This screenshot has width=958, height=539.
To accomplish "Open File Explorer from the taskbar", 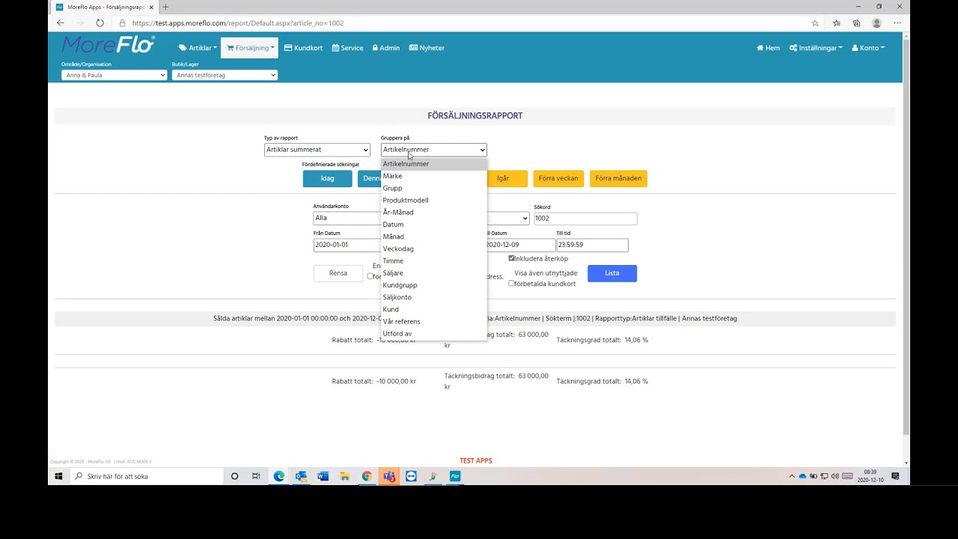I will point(344,476).
